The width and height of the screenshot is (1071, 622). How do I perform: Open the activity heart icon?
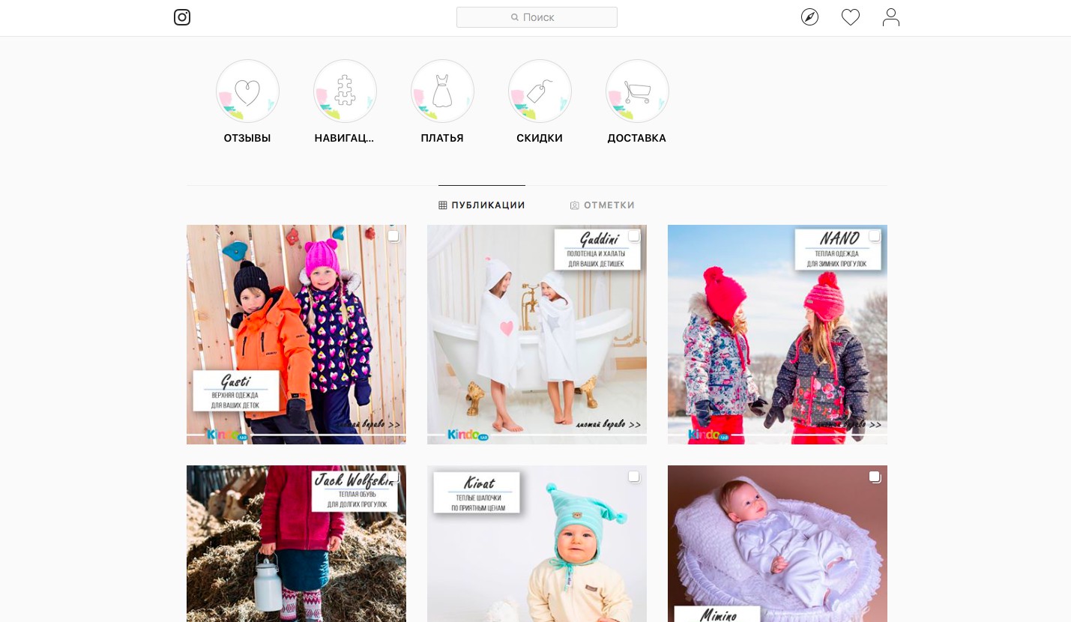click(851, 17)
